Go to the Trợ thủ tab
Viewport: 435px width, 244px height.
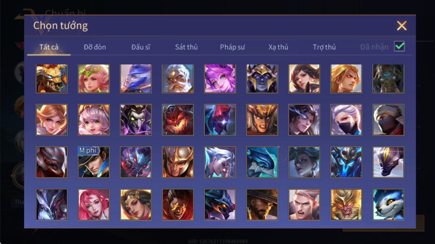click(x=324, y=47)
